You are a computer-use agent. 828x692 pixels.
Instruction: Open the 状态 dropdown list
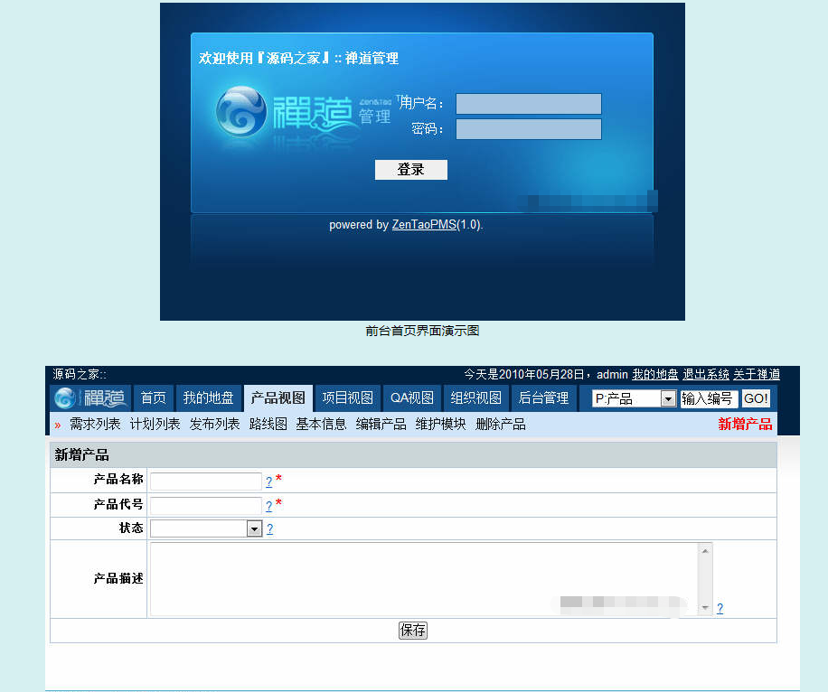pyautogui.click(x=256, y=528)
